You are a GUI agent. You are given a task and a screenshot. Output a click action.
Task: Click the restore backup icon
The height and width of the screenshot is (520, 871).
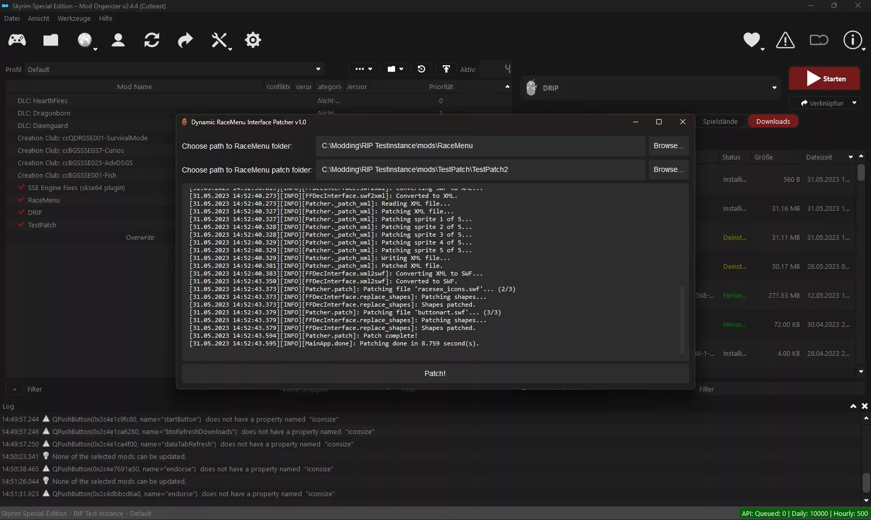tap(422, 69)
